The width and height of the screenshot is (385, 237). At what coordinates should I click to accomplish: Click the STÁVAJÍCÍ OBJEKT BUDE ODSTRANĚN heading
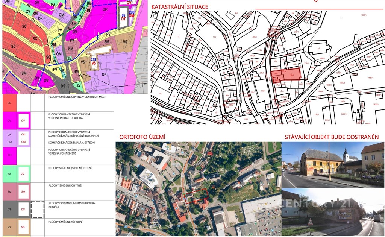pyautogui.click(x=332, y=137)
